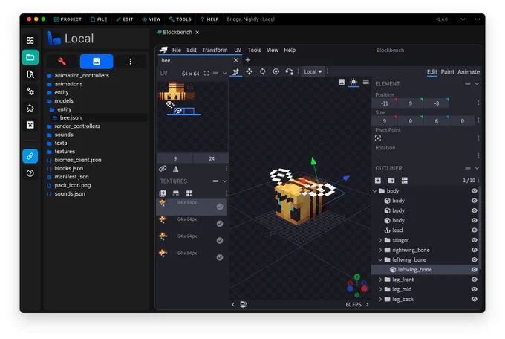Viewport: 505px width, 339px height.
Task: Add a new Blockbench project tab with plus
Action: [x=248, y=60]
